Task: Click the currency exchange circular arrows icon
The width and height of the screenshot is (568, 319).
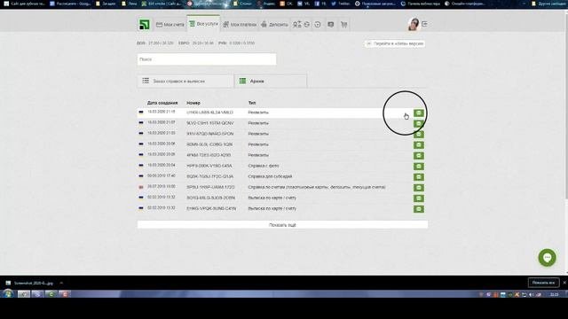Action: tap(307, 25)
